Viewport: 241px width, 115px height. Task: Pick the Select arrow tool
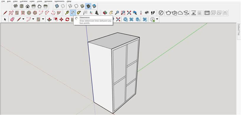[x=5, y=20]
